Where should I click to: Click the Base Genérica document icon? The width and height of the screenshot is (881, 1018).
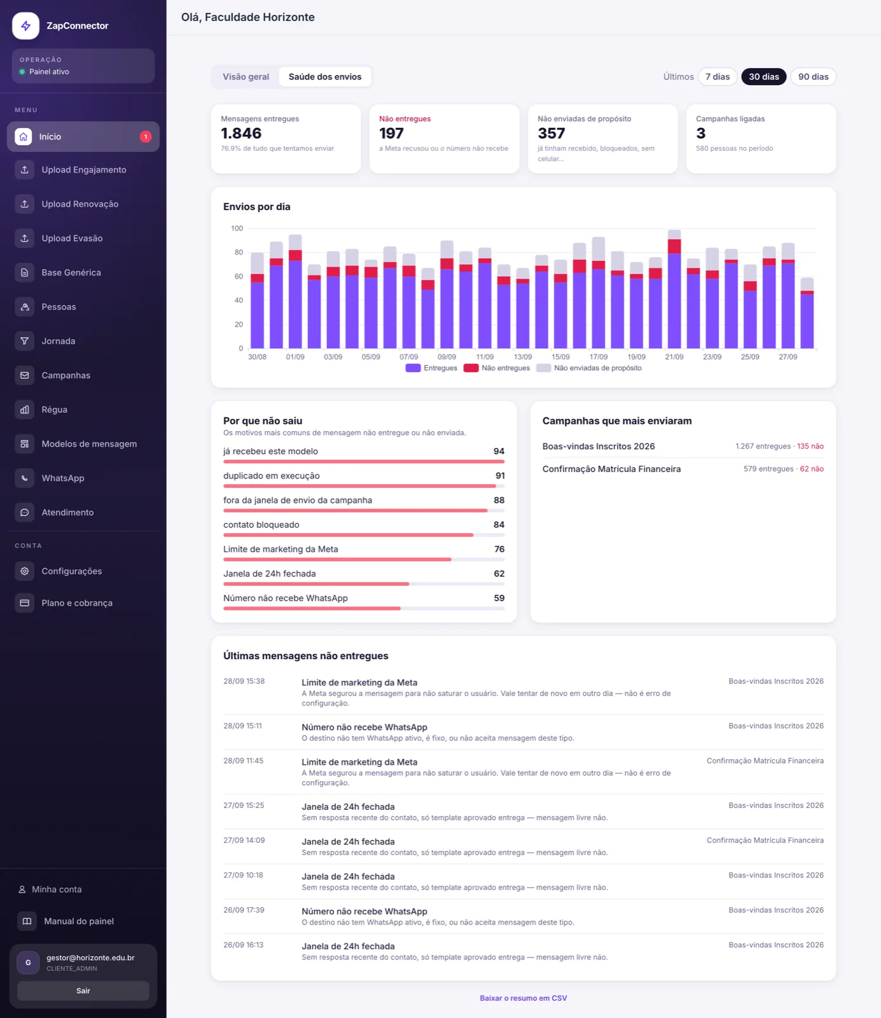tap(24, 272)
